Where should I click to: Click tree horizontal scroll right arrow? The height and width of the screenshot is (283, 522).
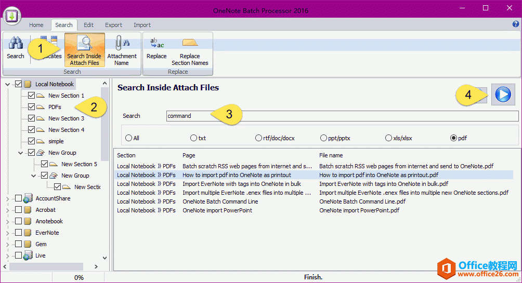[96, 266]
